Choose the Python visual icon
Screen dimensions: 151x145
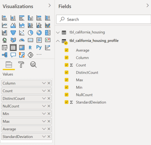39,47
